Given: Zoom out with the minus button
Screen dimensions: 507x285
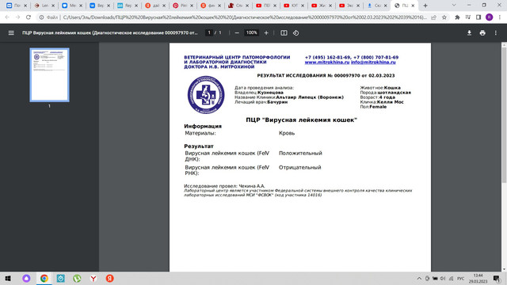Looking at the screenshot, I should click(x=237, y=33).
